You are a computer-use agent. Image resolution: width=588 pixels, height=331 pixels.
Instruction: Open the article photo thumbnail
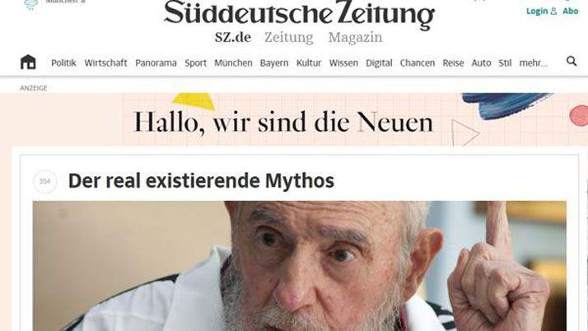point(300,266)
